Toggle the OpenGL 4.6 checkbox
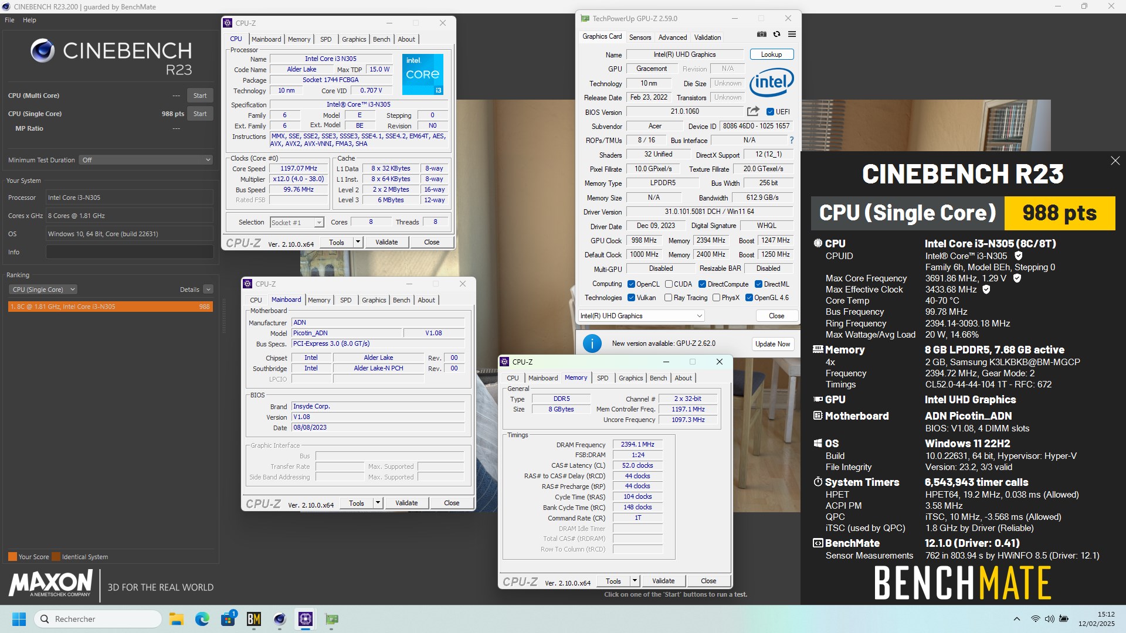The height and width of the screenshot is (633, 1126). click(749, 298)
